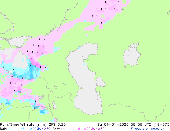Pick the Snow legend value 50
This screenshot has height=131, width=170.
click(x=103, y=129)
